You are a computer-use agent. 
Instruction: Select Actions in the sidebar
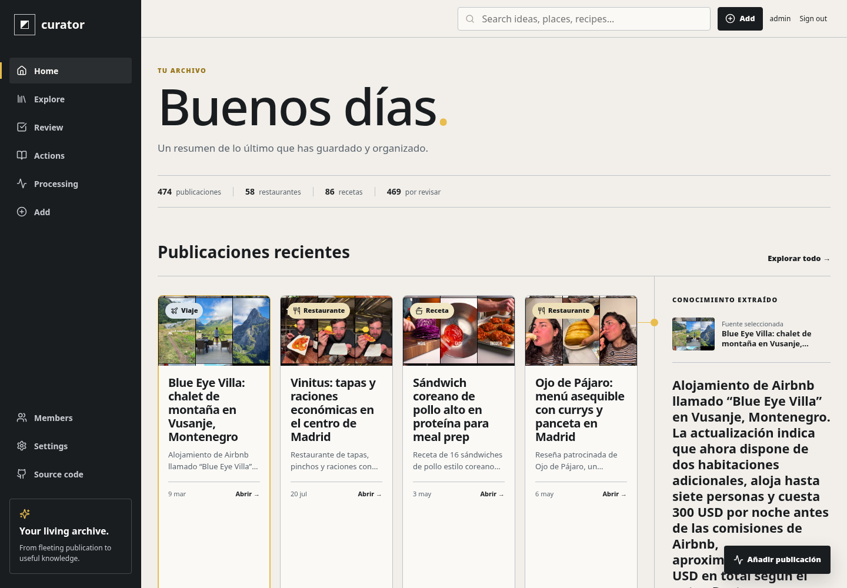point(71,155)
